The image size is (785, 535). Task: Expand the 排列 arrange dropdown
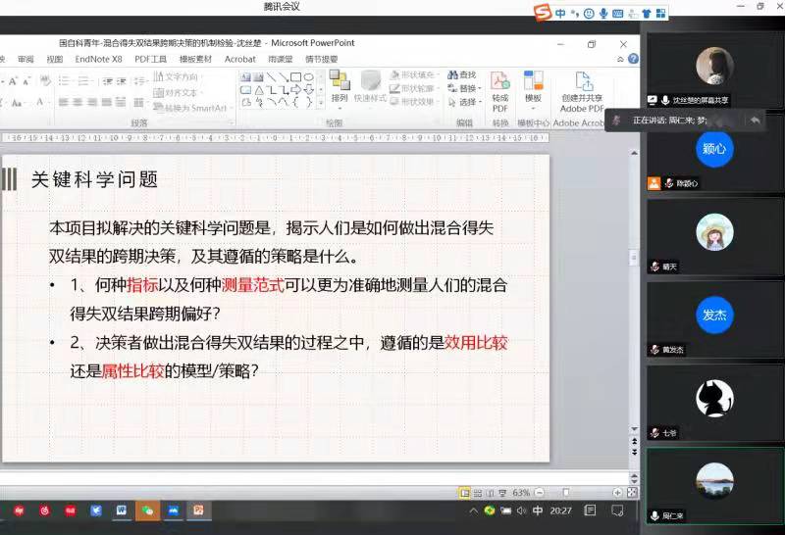[340, 99]
